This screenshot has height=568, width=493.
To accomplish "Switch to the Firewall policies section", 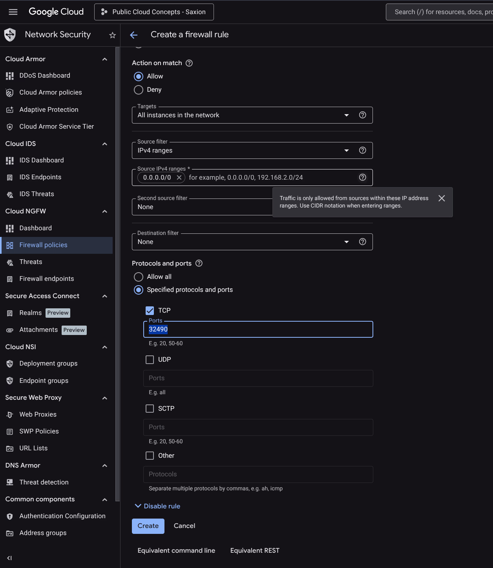I will pos(43,245).
